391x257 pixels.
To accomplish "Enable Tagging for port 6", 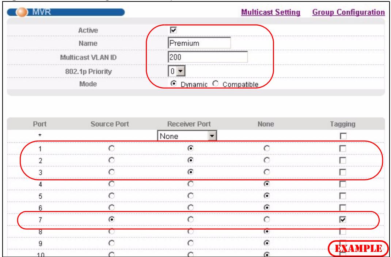I will click(x=343, y=207).
